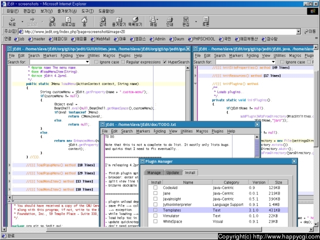
Task: Expand loadMenuItem() fold with 13 lines
Action: (x=9, y=181)
